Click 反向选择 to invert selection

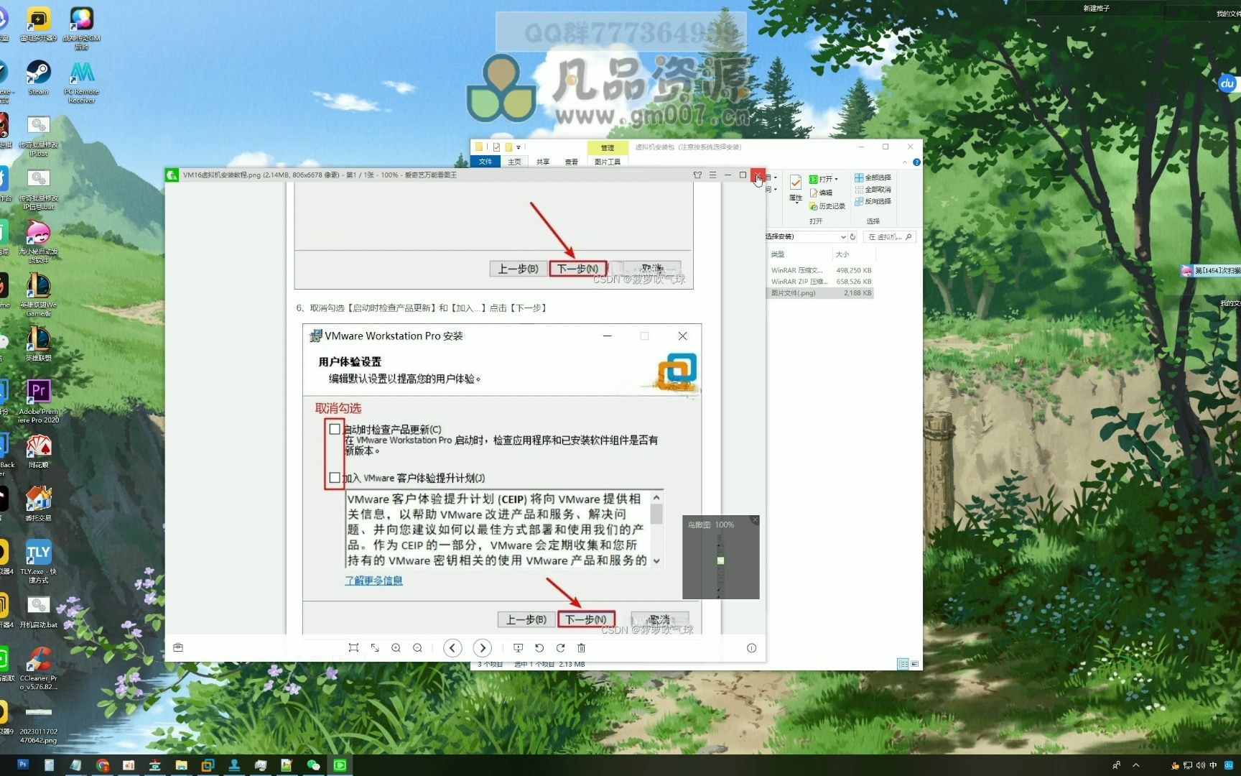click(873, 202)
